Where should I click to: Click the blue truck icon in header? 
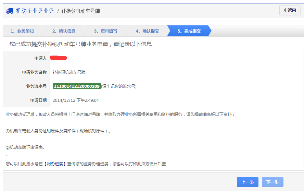tap(10, 11)
